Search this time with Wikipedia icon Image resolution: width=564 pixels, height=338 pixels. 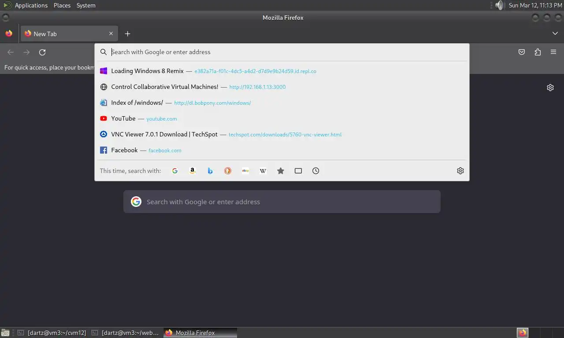tap(263, 171)
